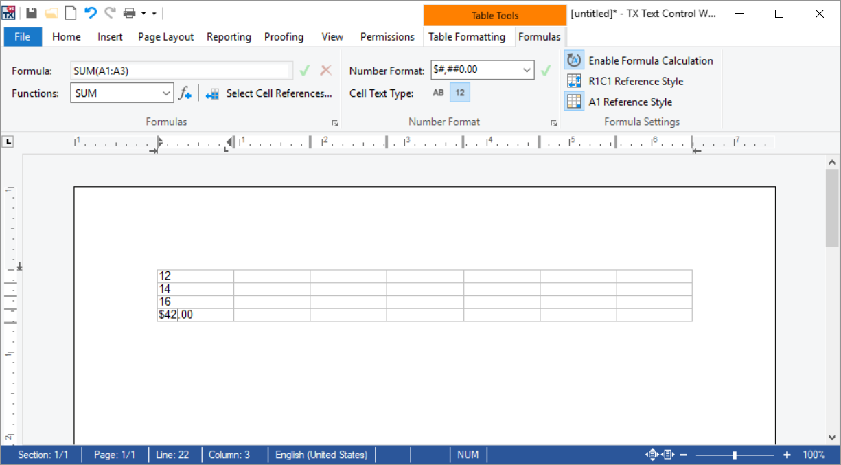Screen dimensions: 841x465
Task: Click table cell containing $42.00
Action: tap(196, 315)
